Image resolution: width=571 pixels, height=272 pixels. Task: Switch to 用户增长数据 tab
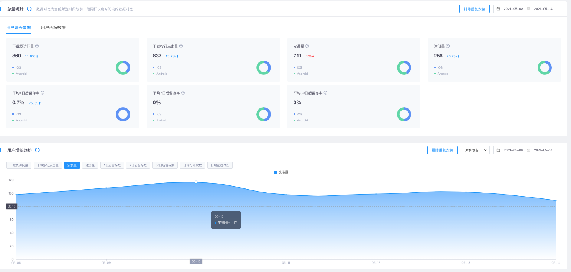pos(18,28)
